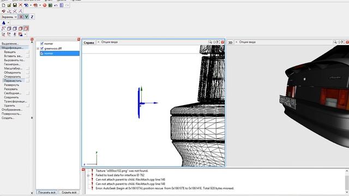349x196 pixels.
Task: Toggle the Z axis lock
Action: (32, 17)
